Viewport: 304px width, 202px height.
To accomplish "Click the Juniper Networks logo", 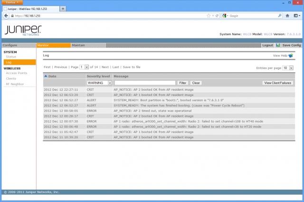I will (x=23, y=30).
